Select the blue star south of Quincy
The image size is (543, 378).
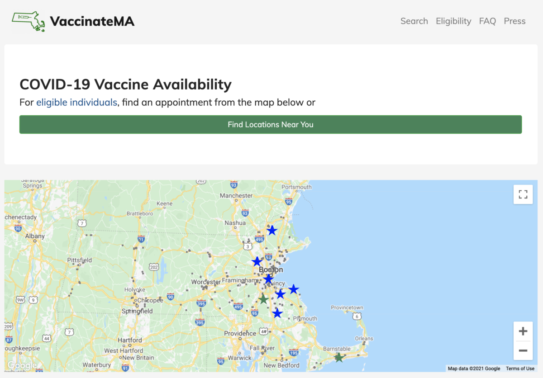281,294
